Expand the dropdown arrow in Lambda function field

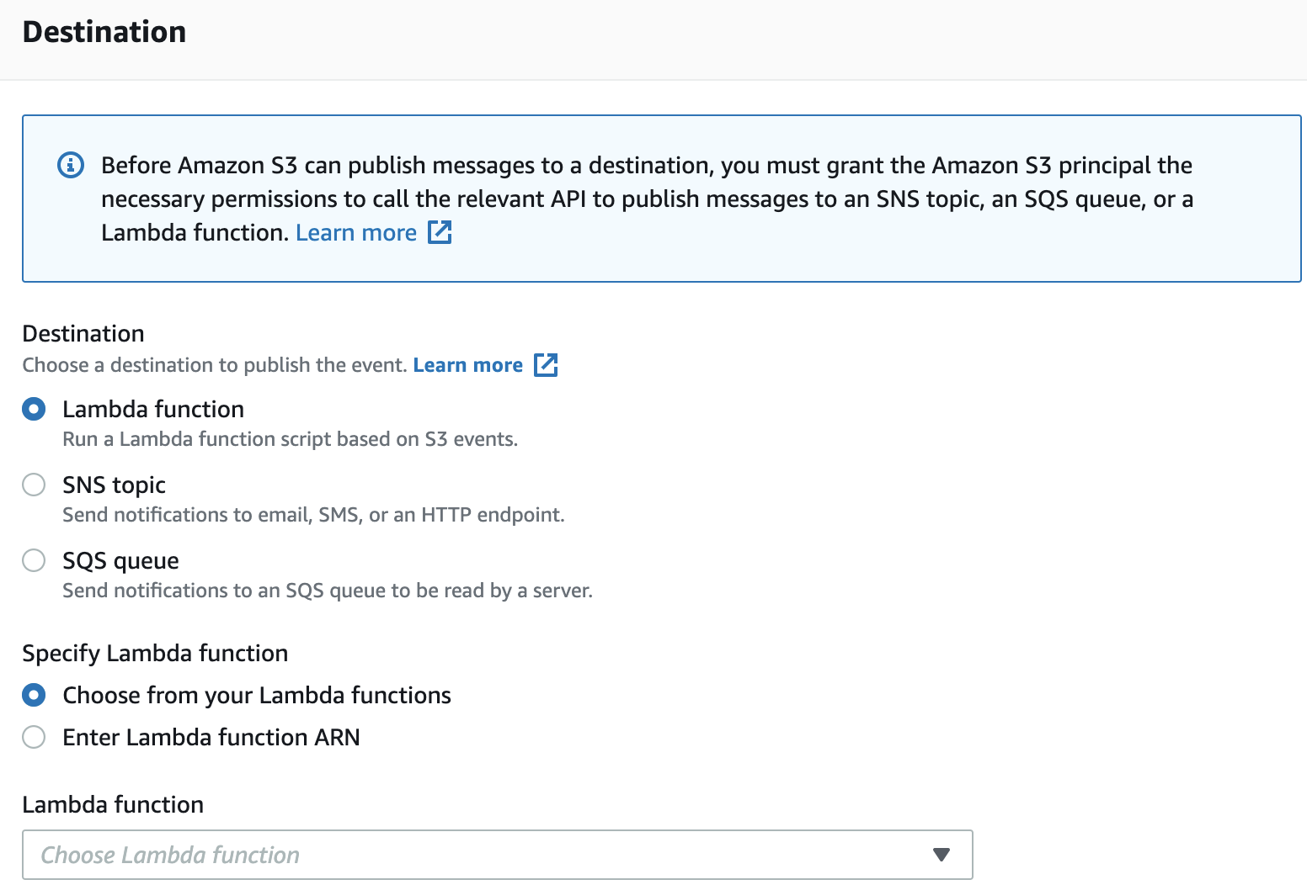coord(942,855)
